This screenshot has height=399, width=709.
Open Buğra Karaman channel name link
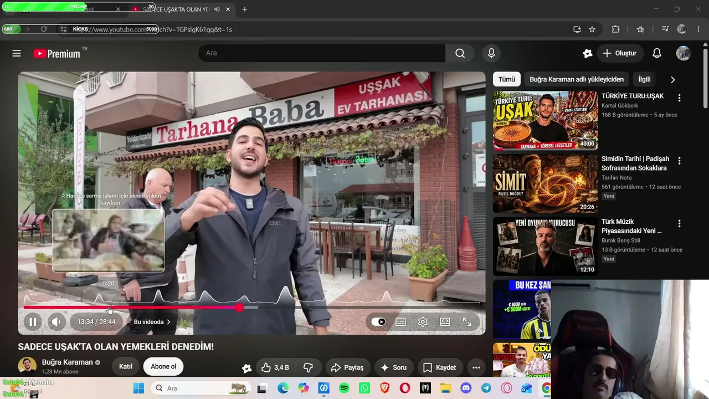[x=68, y=362]
